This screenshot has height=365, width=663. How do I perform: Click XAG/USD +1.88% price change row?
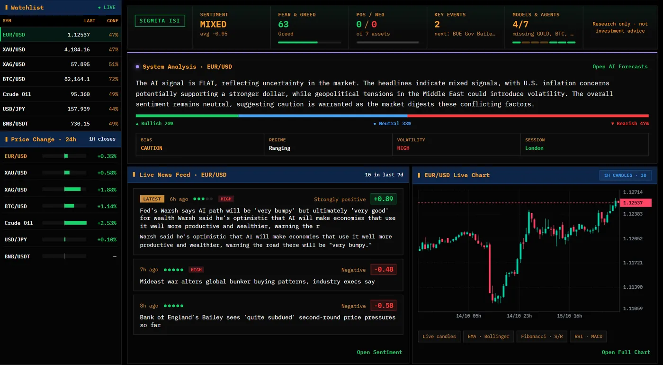point(61,190)
